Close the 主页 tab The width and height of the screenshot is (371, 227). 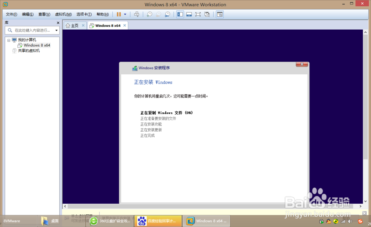pos(83,25)
